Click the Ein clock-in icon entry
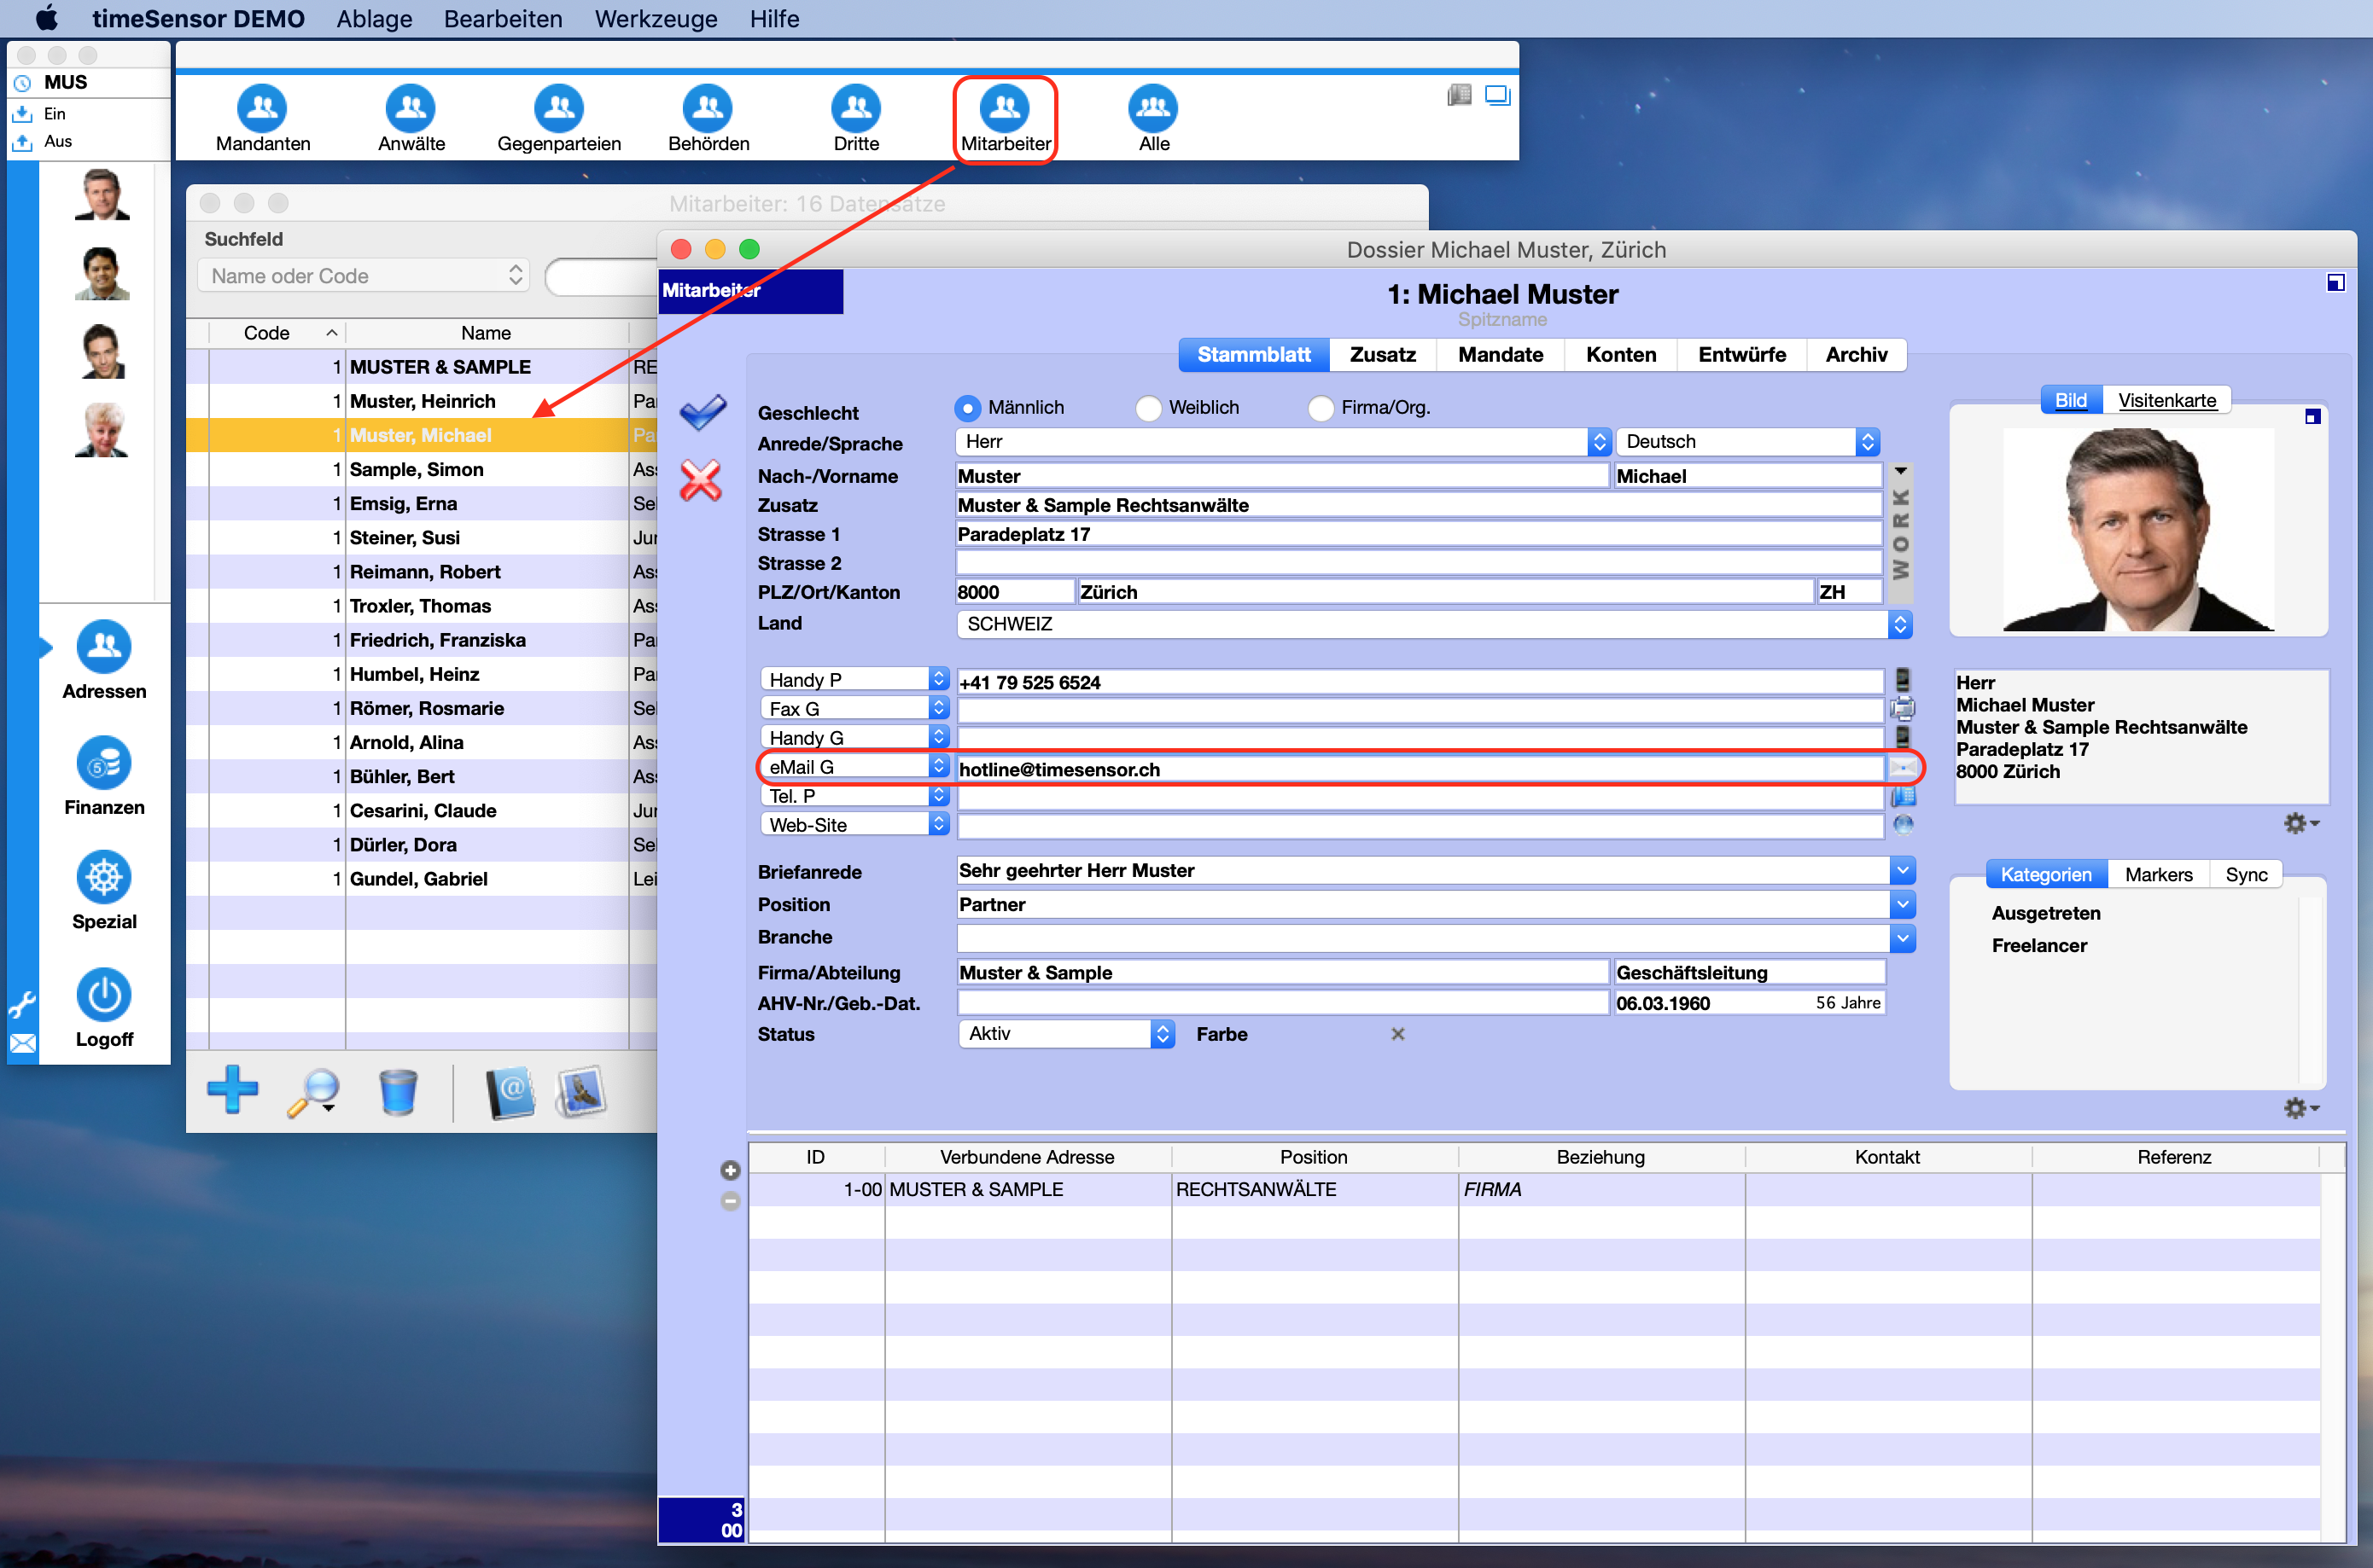The width and height of the screenshot is (2373, 1568). point(22,114)
